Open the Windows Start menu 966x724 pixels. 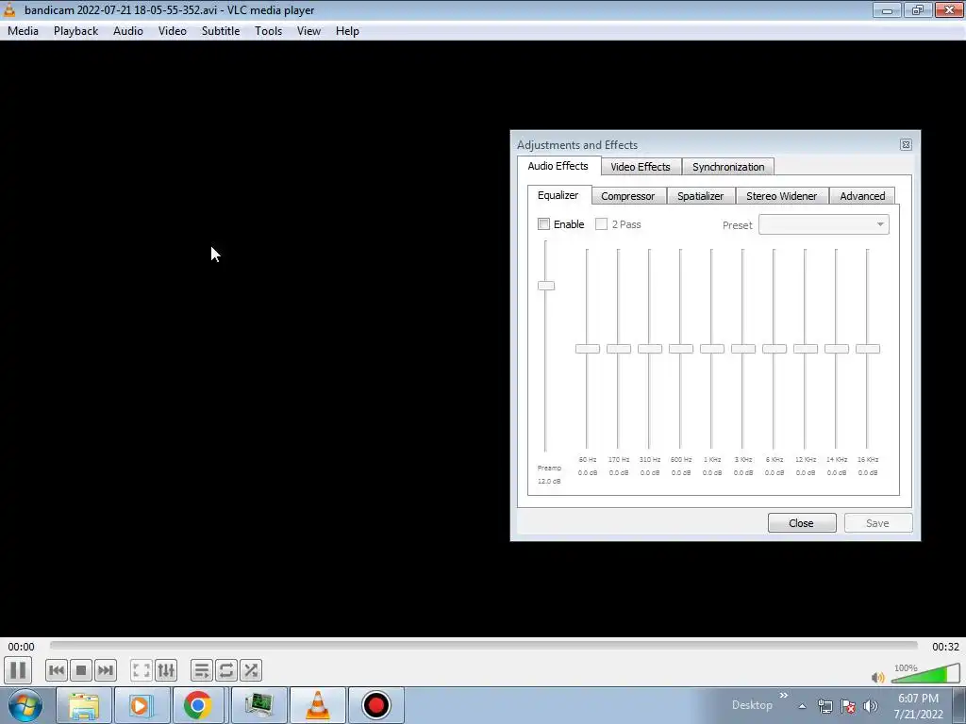click(25, 705)
